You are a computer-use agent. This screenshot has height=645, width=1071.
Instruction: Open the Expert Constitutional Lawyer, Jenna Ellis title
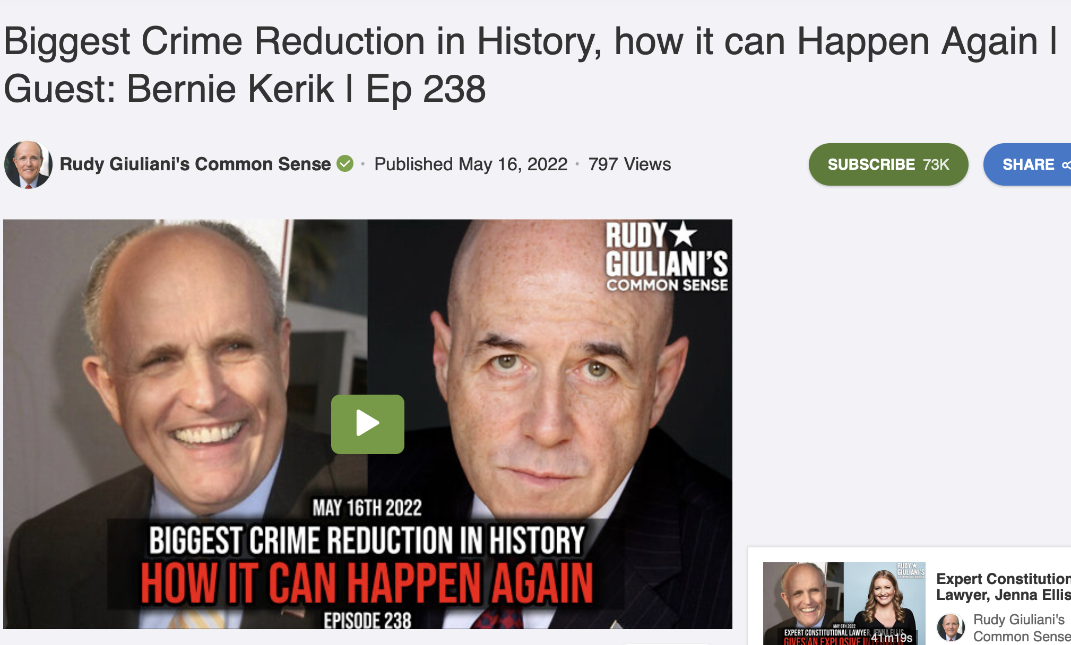1003,587
